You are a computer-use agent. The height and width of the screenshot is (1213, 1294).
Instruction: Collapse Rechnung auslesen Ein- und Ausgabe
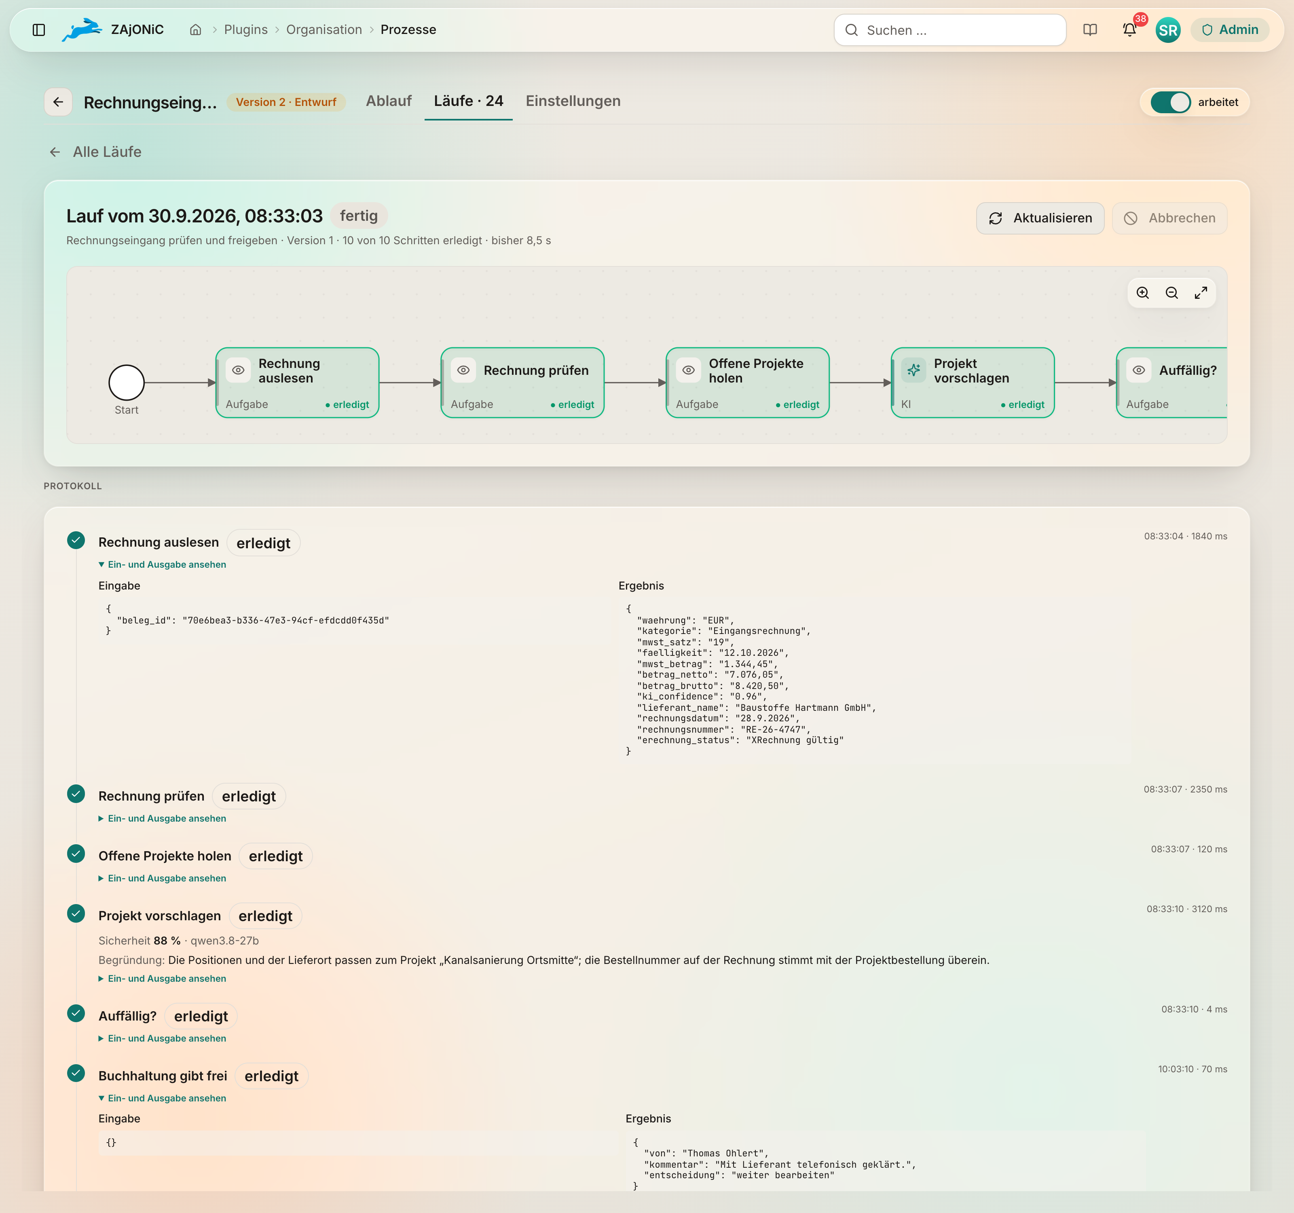click(162, 565)
